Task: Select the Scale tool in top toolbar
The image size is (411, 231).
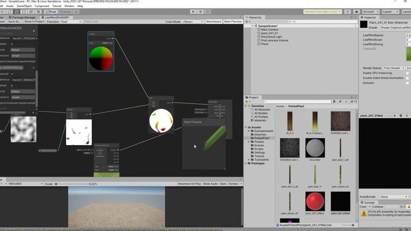Action: click(17, 12)
